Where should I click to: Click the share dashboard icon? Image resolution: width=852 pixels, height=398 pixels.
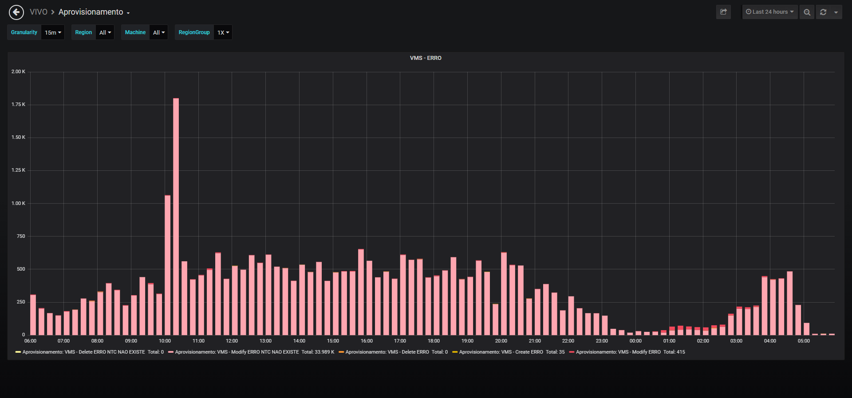coord(723,12)
